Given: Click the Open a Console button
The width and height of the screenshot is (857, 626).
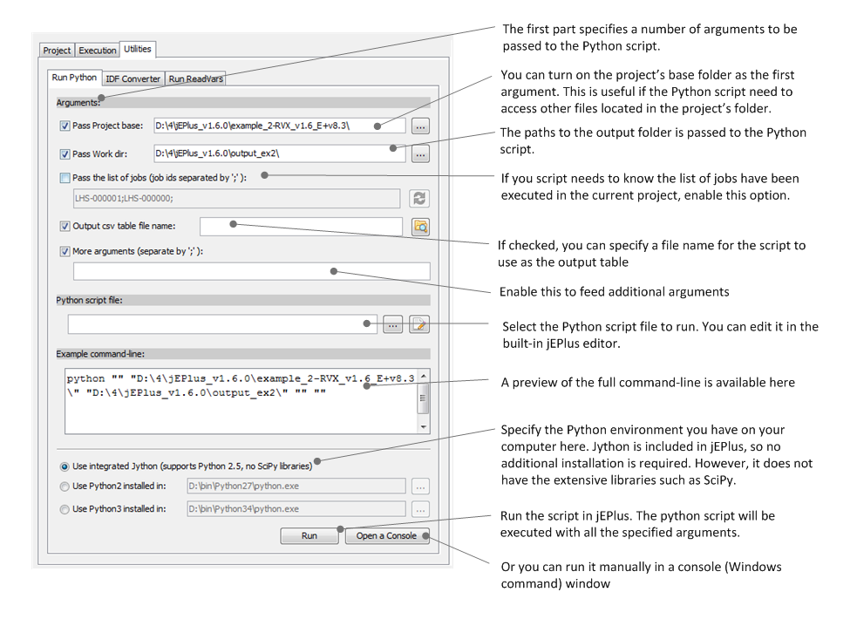Looking at the screenshot, I should point(386,536).
